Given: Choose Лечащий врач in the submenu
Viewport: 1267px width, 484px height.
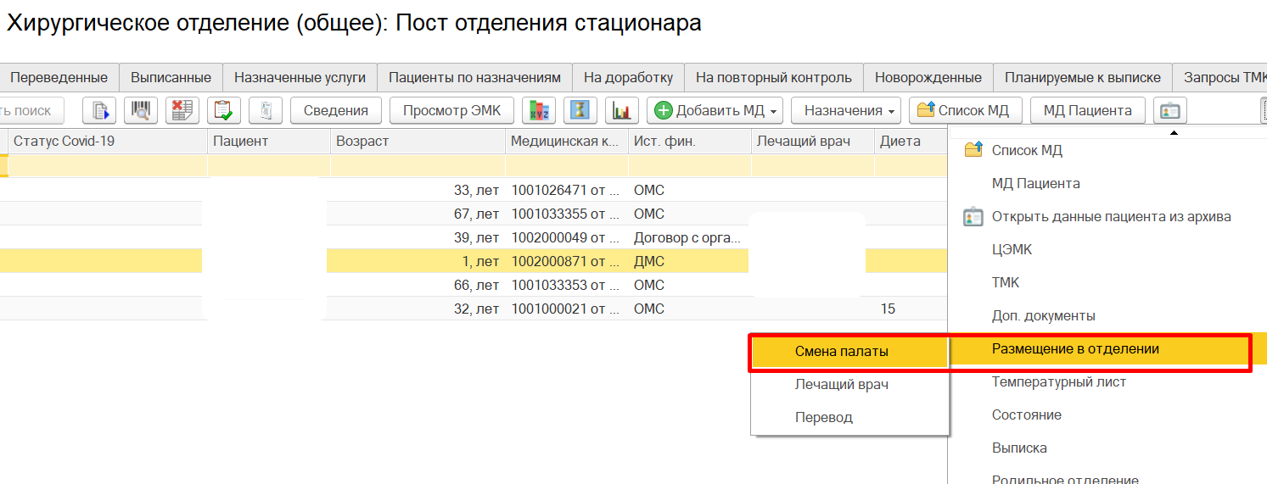Looking at the screenshot, I should (841, 385).
